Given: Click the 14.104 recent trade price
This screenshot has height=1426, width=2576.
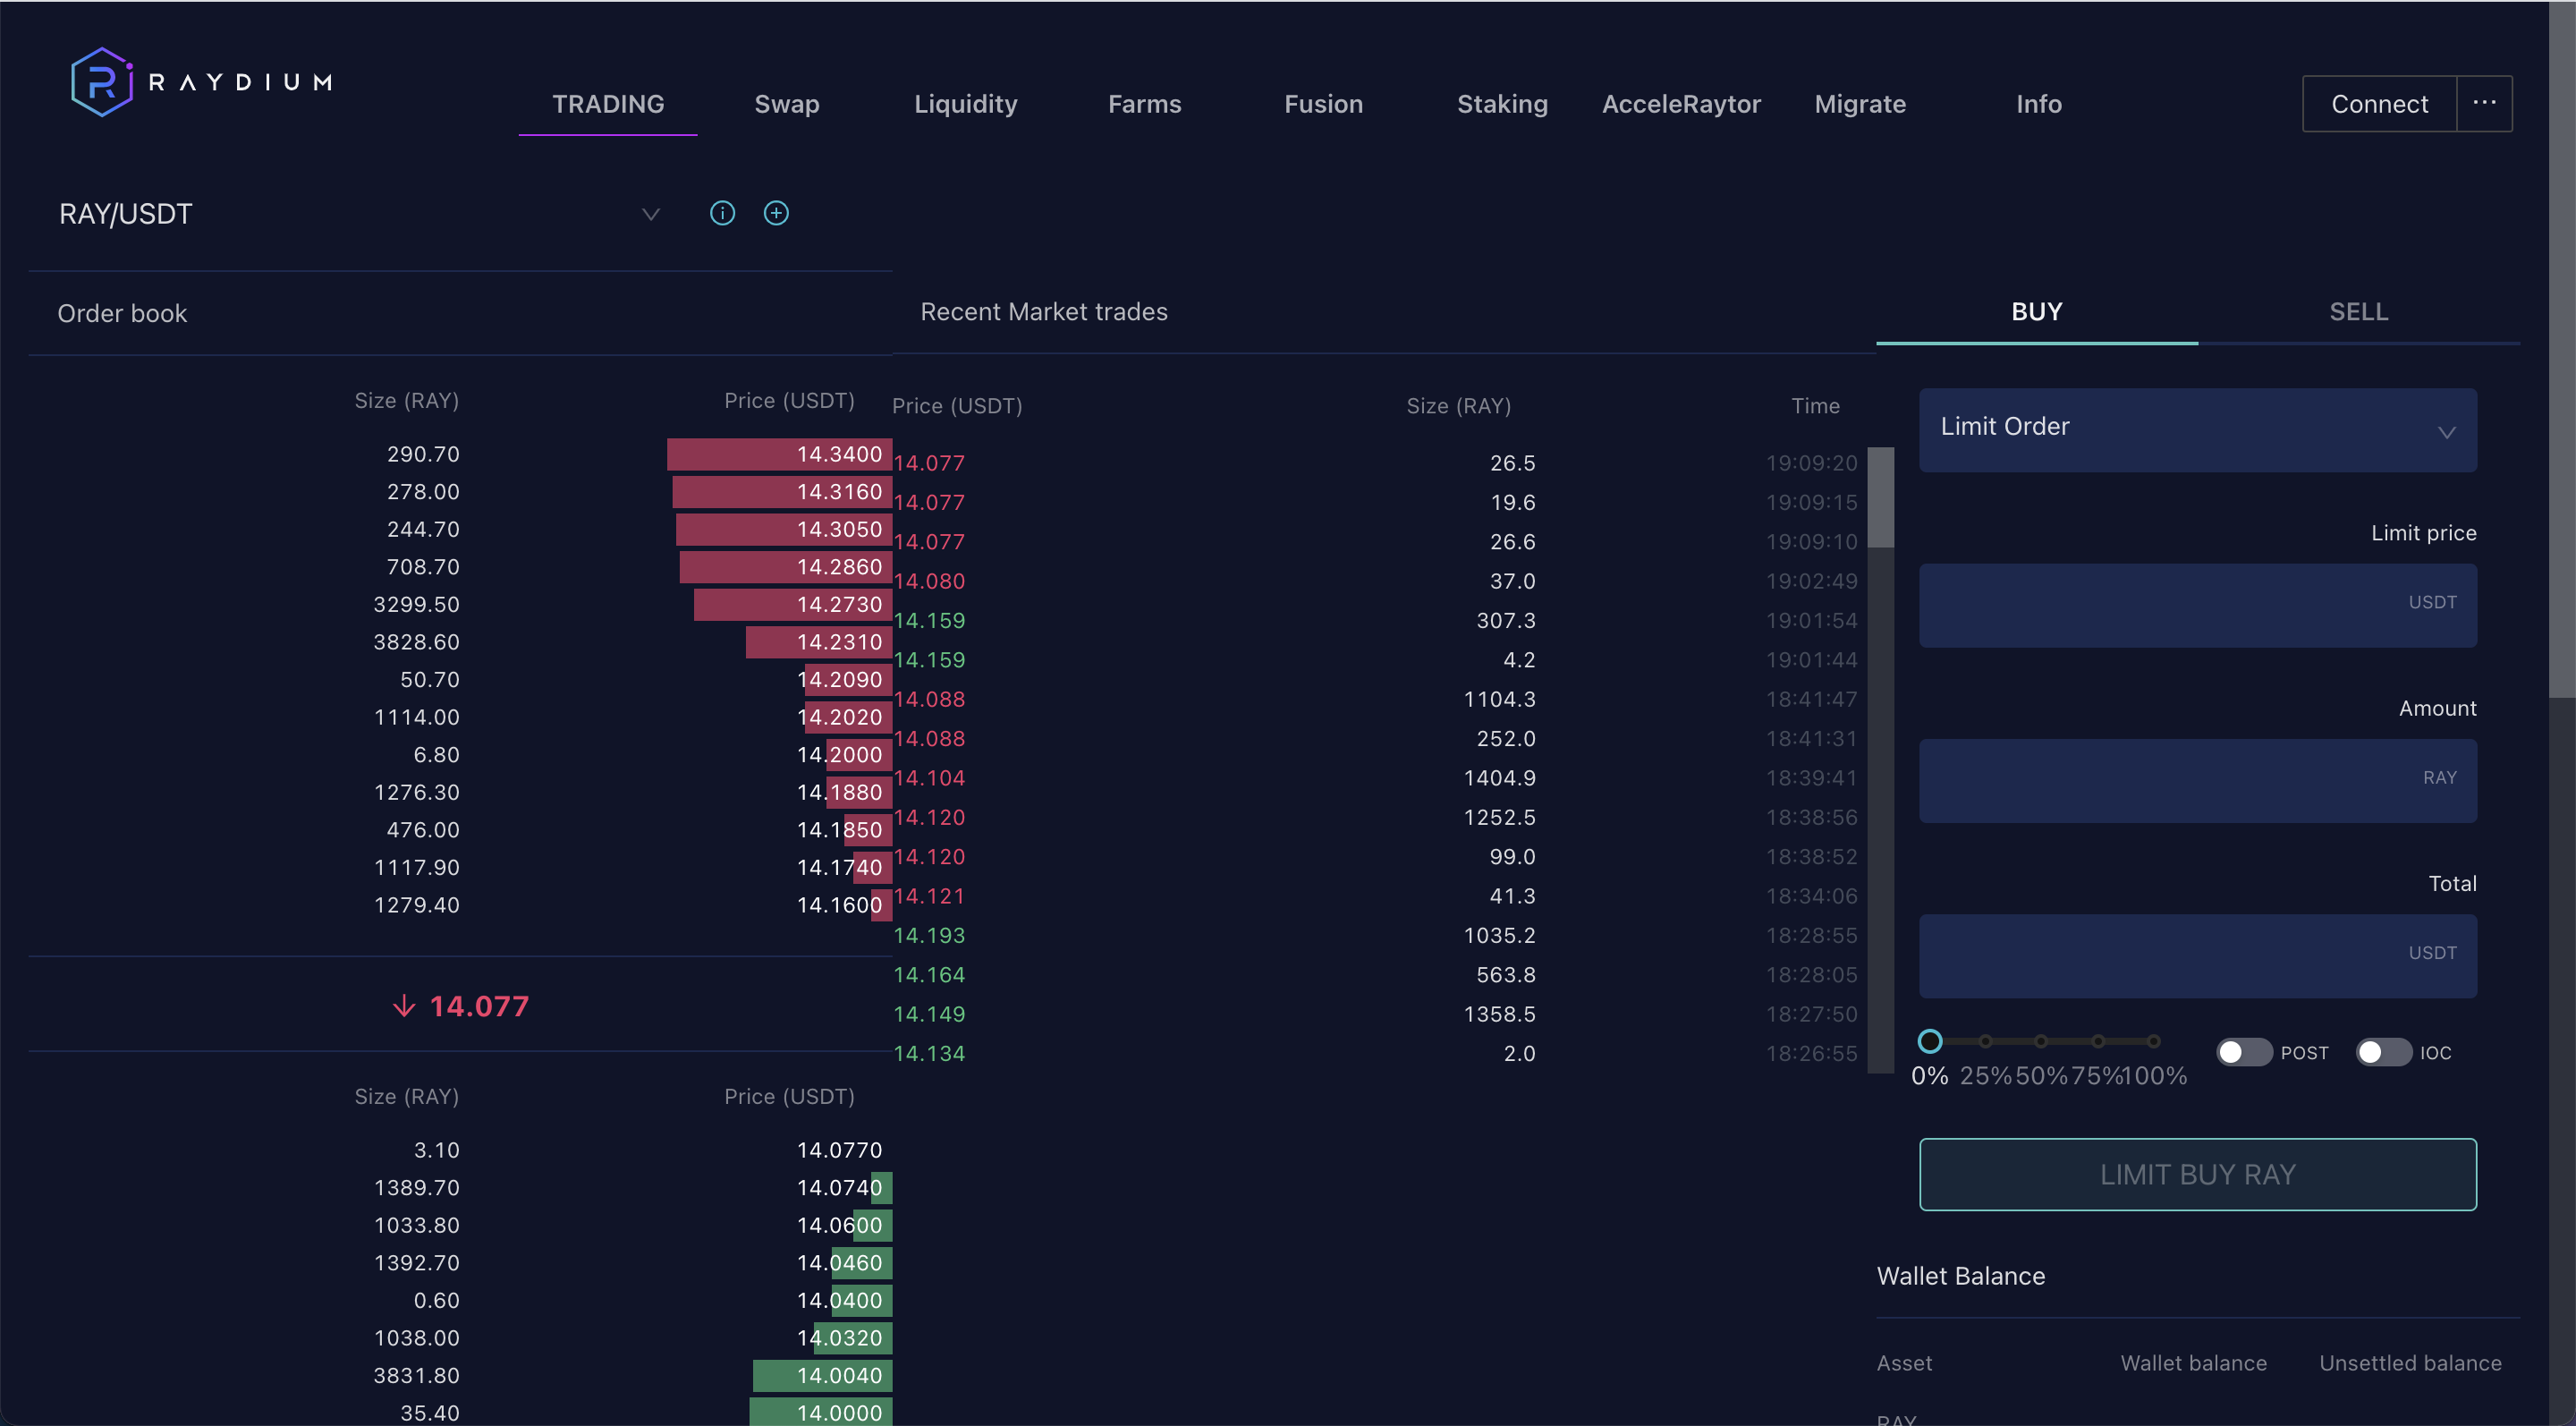Looking at the screenshot, I should click(x=929, y=778).
